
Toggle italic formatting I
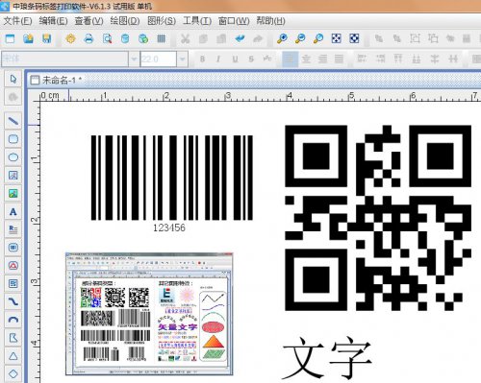(218, 59)
